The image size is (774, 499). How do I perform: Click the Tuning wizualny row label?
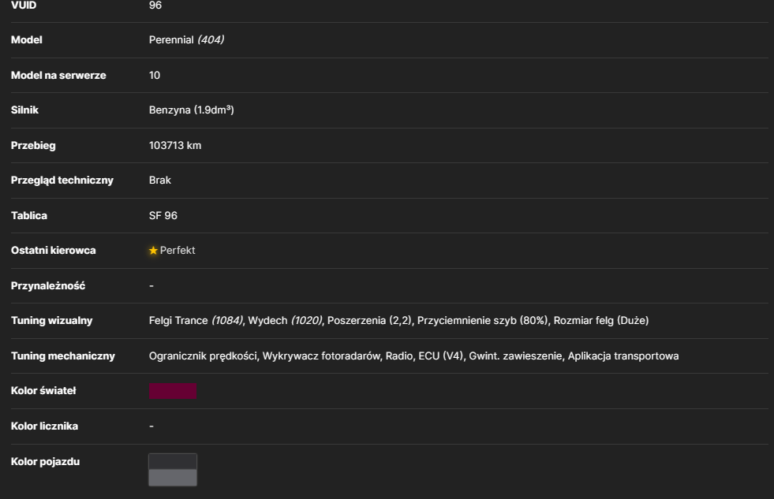click(x=52, y=321)
